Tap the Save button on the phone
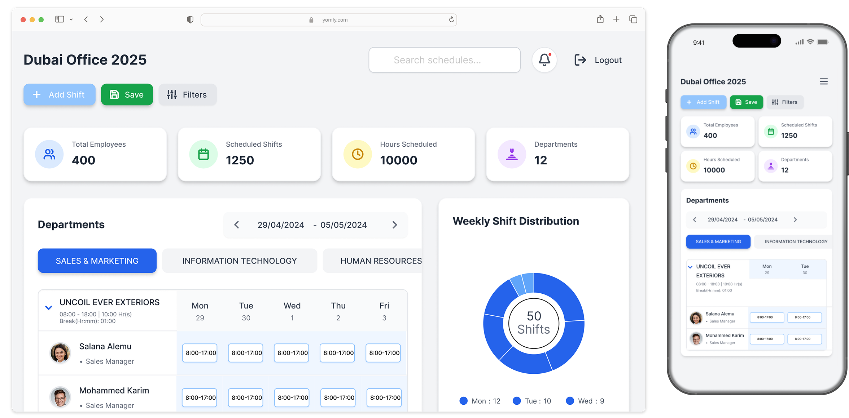The height and width of the screenshot is (418, 849). [x=746, y=102]
